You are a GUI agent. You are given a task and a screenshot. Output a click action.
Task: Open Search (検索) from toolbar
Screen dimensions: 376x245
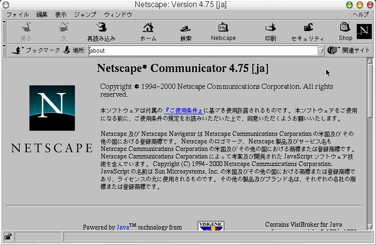coord(186,32)
